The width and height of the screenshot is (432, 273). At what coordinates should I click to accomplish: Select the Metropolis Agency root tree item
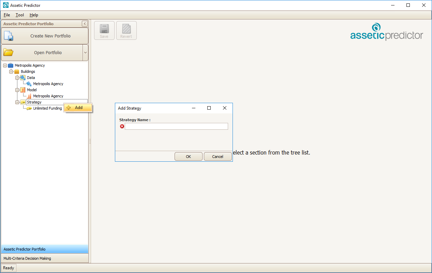point(30,65)
